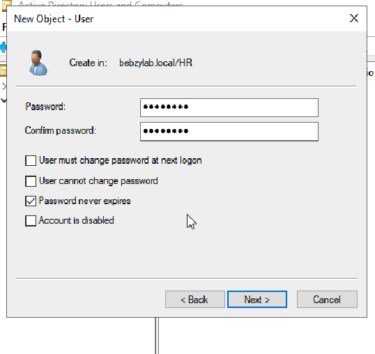375x354 pixels.
Task: Focus the Confirm password field
Action: (229, 132)
